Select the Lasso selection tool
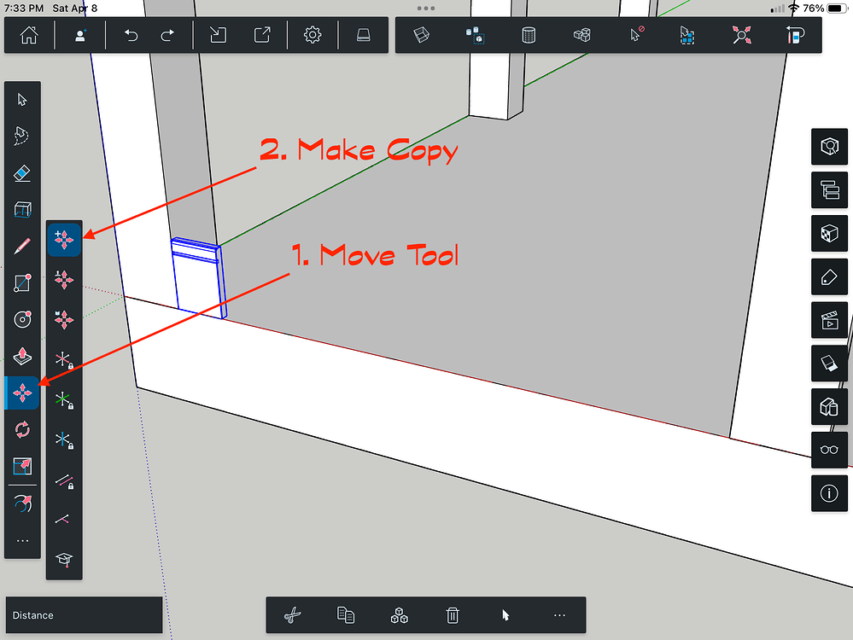The width and height of the screenshot is (853, 640). 21,136
